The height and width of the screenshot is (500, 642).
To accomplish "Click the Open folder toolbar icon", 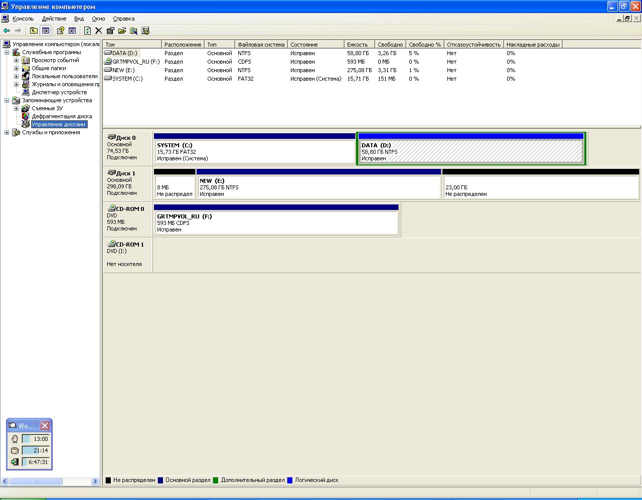I will (x=122, y=31).
